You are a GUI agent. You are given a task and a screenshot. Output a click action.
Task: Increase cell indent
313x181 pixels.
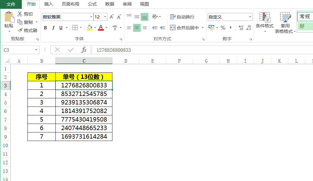(163, 28)
